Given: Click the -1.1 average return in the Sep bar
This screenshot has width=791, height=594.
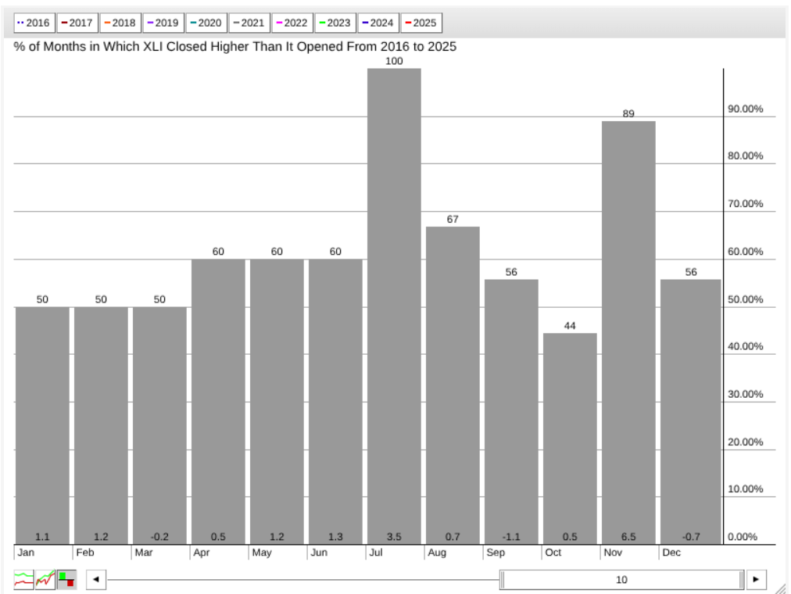Looking at the screenshot, I should [511, 536].
